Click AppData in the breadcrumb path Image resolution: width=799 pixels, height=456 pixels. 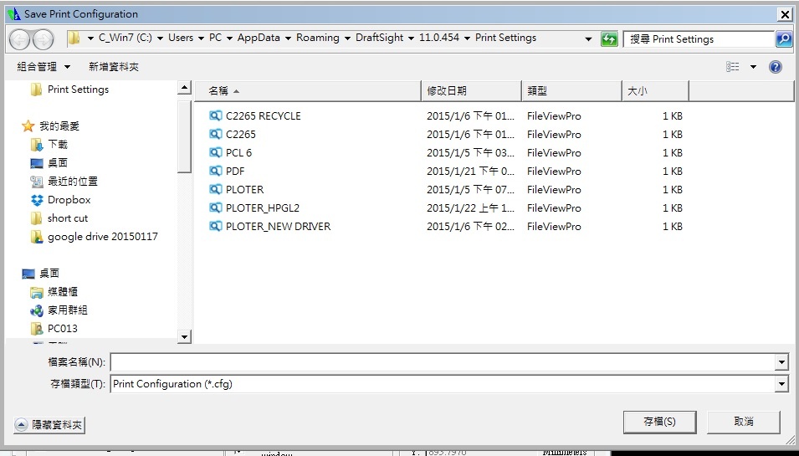coord(259,38)
